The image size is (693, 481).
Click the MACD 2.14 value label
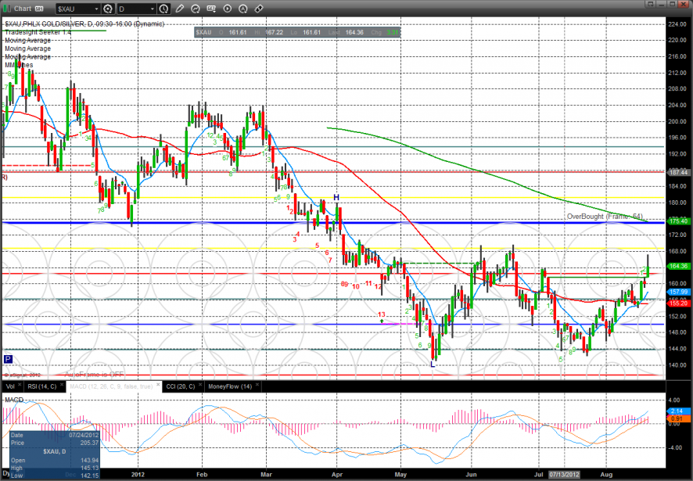tap(677, 411)
